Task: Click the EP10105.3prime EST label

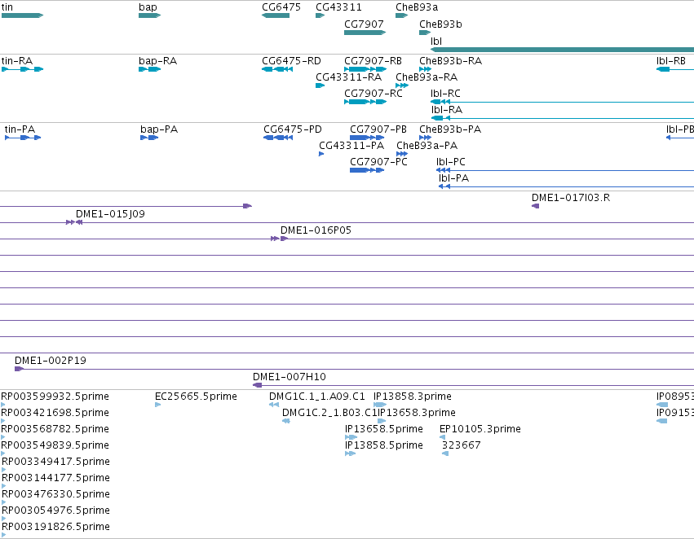Action: 480,429
